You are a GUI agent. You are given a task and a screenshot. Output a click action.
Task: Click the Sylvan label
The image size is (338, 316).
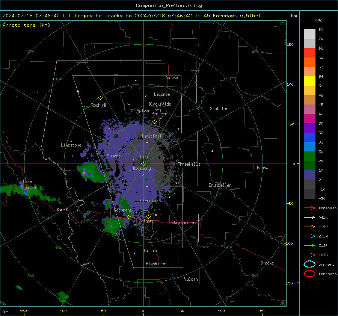click(143, 111)
